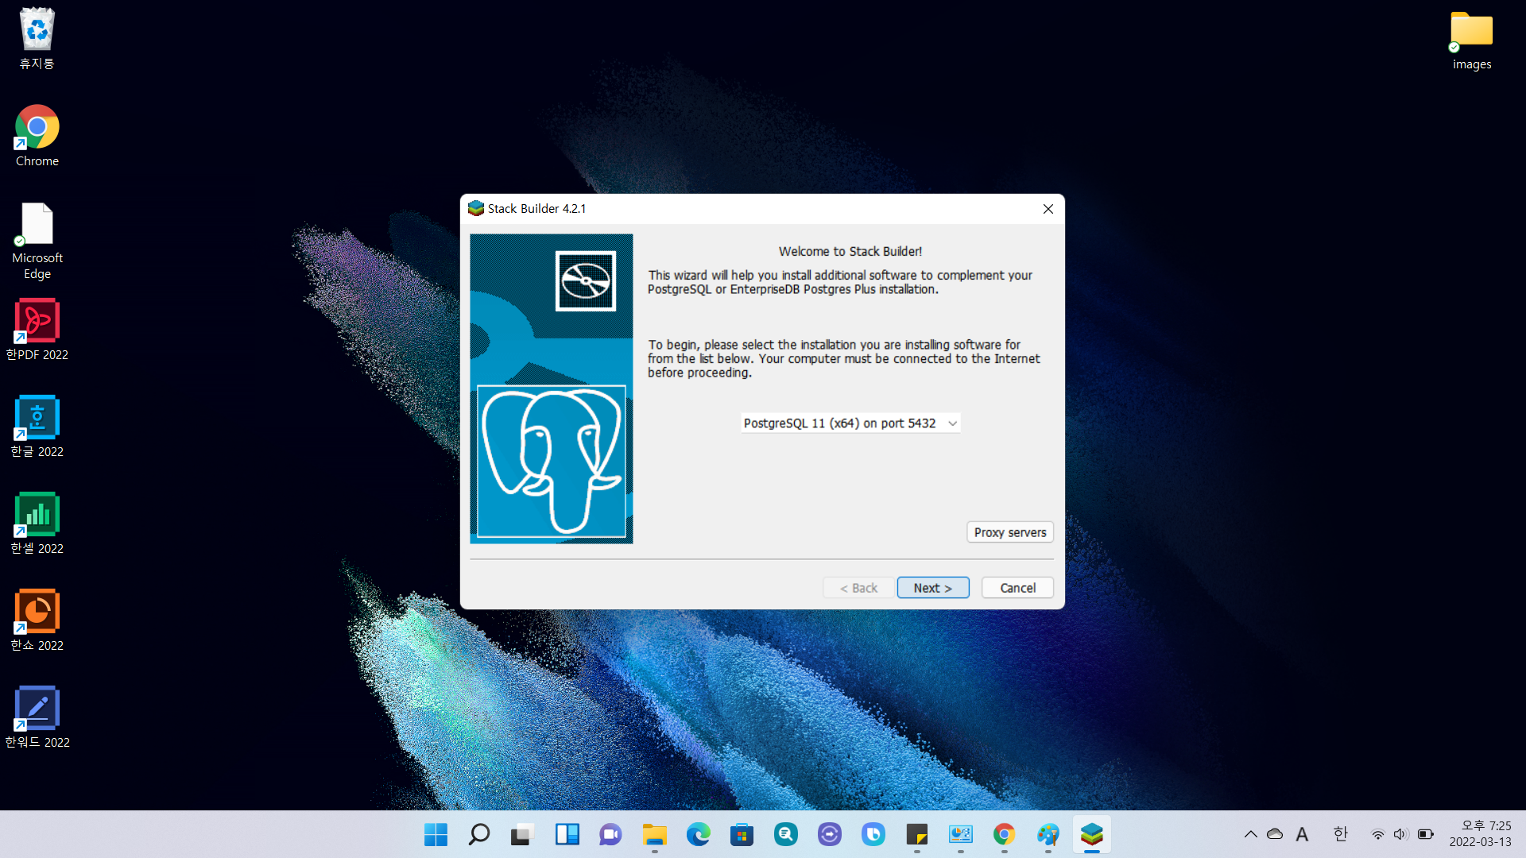The image size is (1526, 858).
Task: Open taskbar Search magnifier
Action: click(x=479, y=834)
